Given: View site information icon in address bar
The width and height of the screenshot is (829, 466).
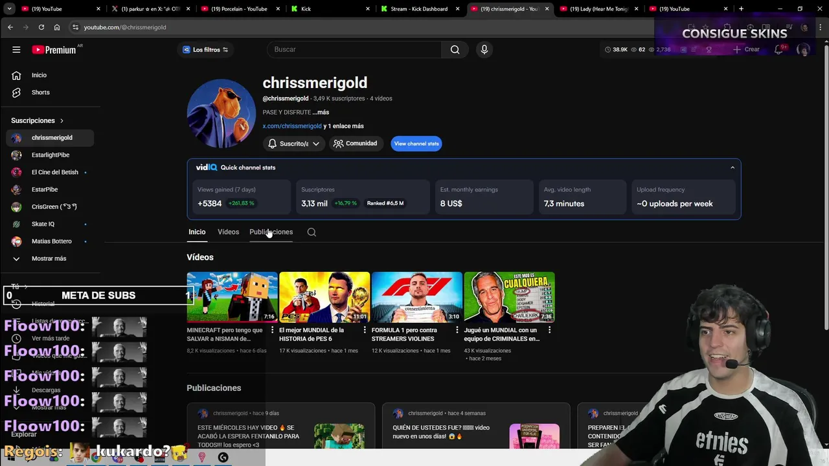Looking at the screenshot, I should pyautogui.click(x=75, y=27).
